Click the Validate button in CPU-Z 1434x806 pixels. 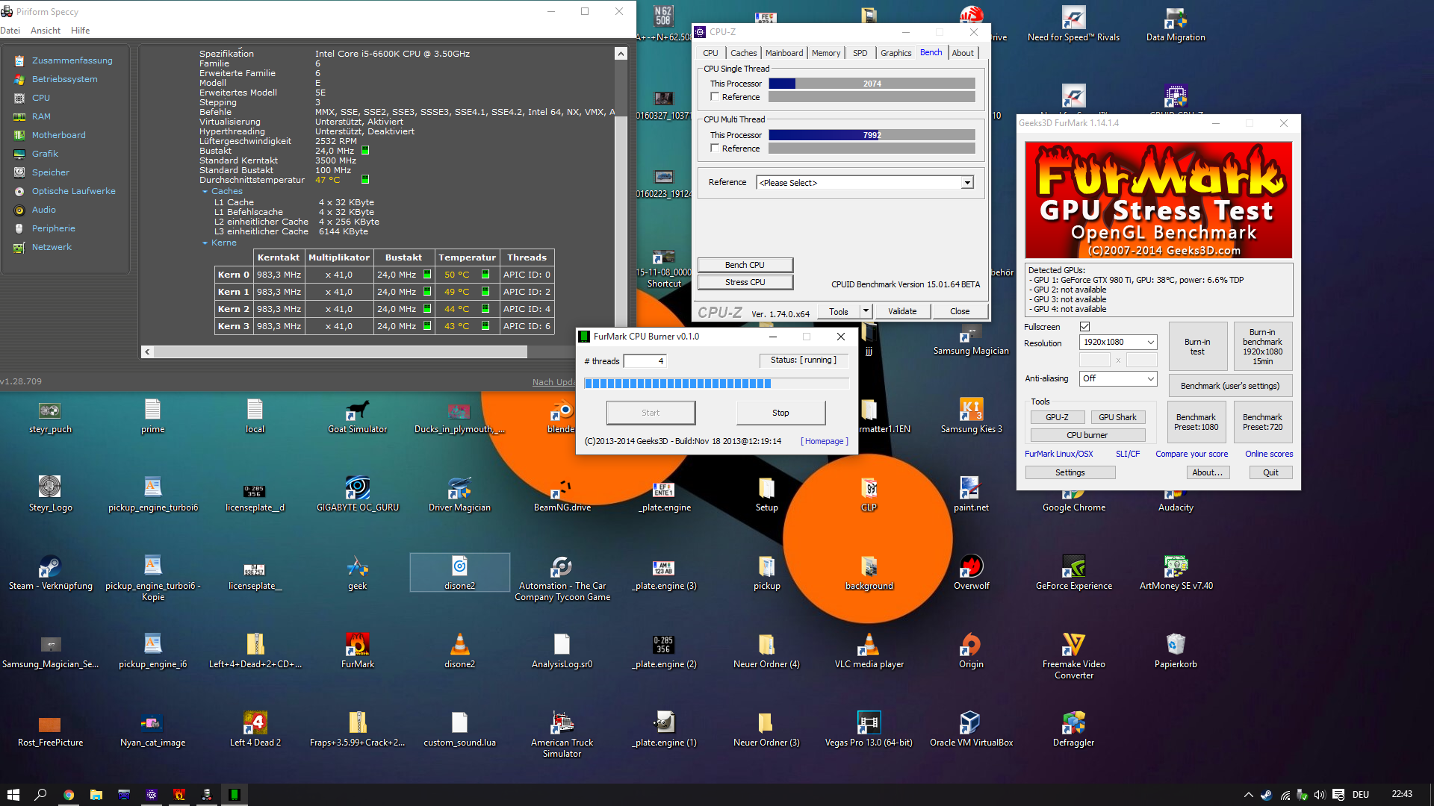(x=902, y=312)
